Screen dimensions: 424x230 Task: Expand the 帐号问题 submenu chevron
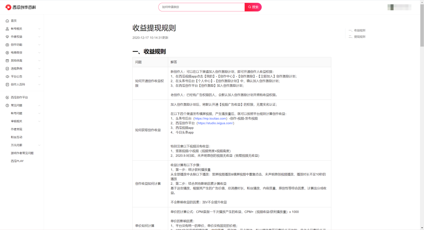39,114
